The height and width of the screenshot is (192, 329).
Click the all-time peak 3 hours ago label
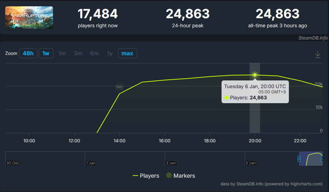(x=277, y=26)
